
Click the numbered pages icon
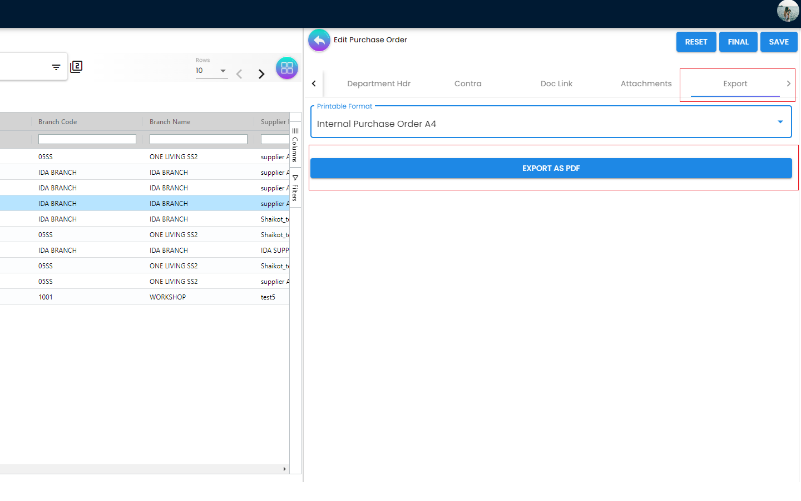[x=76, y=67]
